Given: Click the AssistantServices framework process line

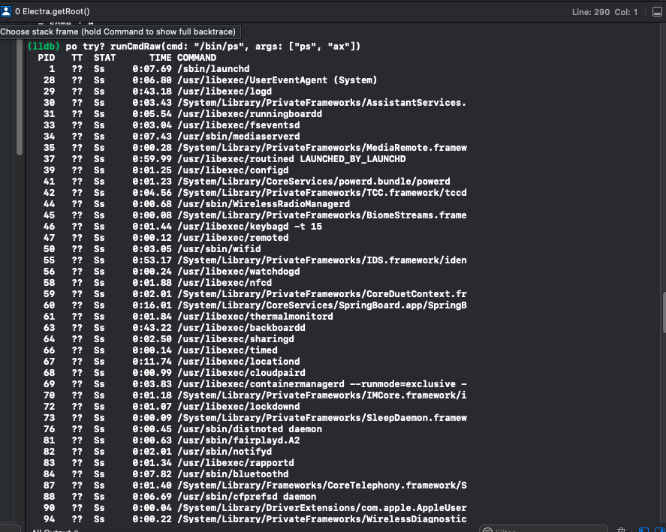Looking at the screenshot, I should click(x=322, y=103).
